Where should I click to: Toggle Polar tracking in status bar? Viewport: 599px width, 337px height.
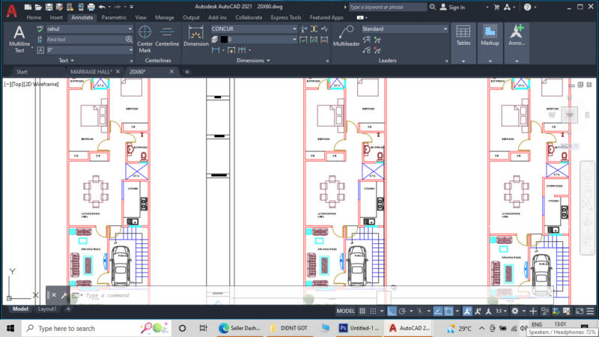click(x=402, y=311)
